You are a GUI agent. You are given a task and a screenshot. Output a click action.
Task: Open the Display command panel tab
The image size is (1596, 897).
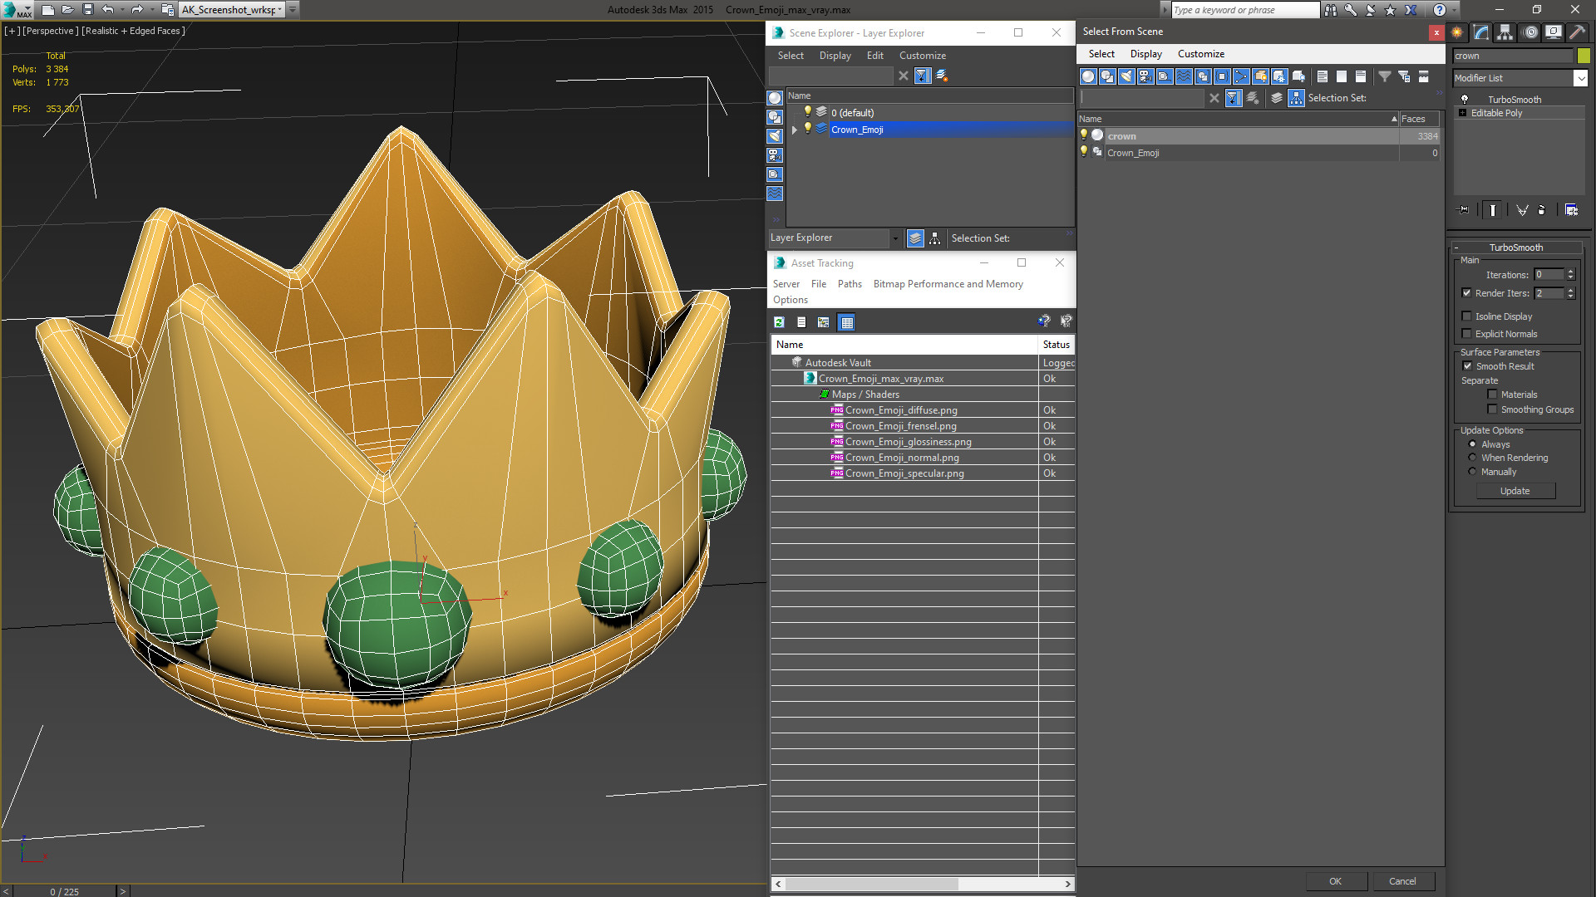click(1553, 32)
